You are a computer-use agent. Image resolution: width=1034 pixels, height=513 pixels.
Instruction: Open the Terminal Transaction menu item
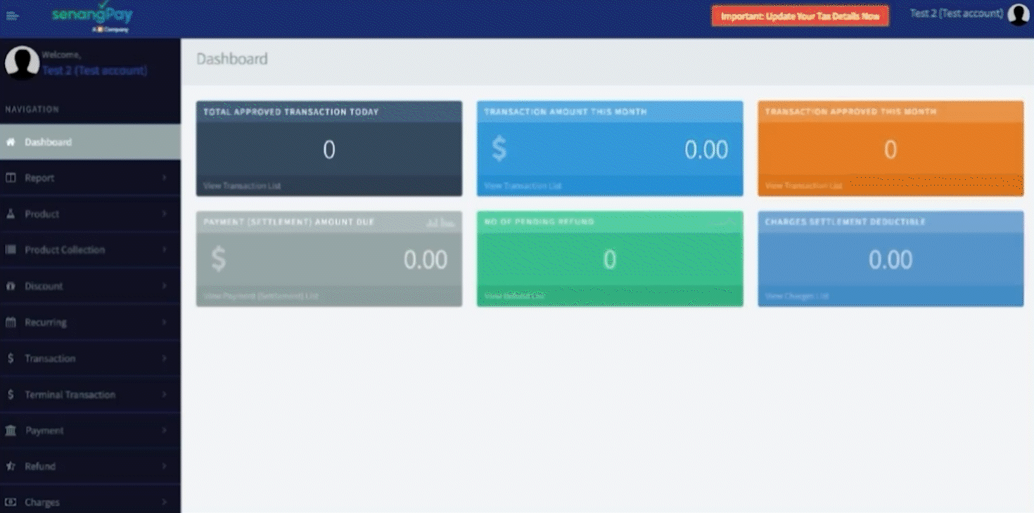[70, 394]
